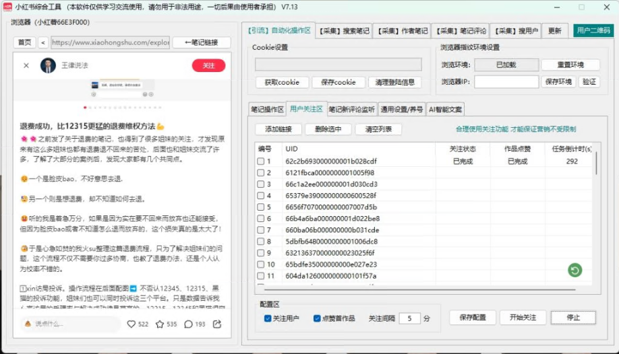
Task: Click the 添加链接 button
Action: point(278,129)
